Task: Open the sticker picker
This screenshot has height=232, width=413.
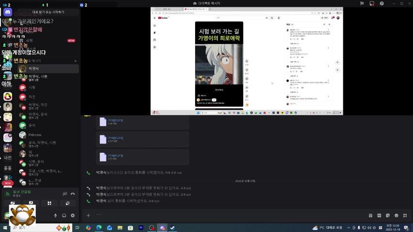Action: [x=388, y=216]
